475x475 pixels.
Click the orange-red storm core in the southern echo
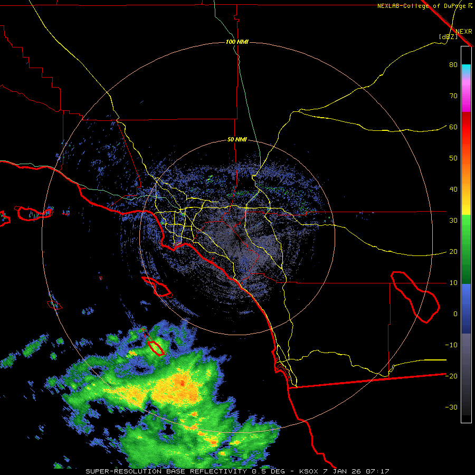click(183, 383)
